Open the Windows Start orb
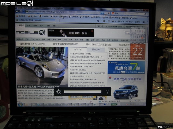The image size is (173, 129). (20, 105)
